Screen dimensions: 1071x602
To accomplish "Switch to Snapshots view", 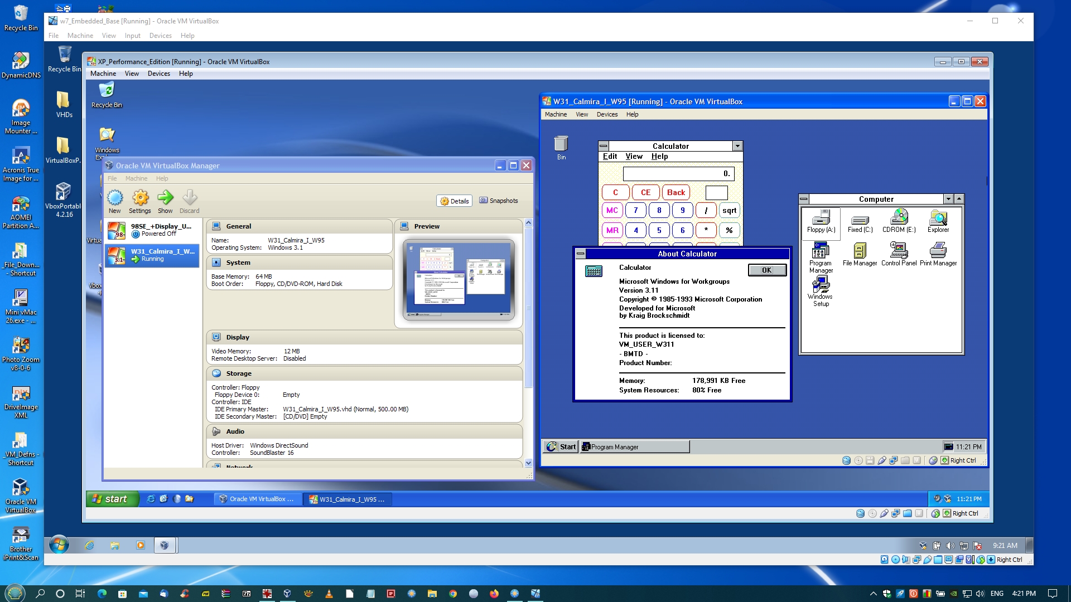I will (499, 201).
